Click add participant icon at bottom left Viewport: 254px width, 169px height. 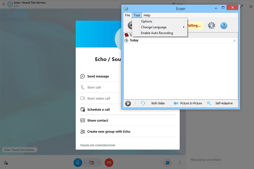(x=6, y=163)
